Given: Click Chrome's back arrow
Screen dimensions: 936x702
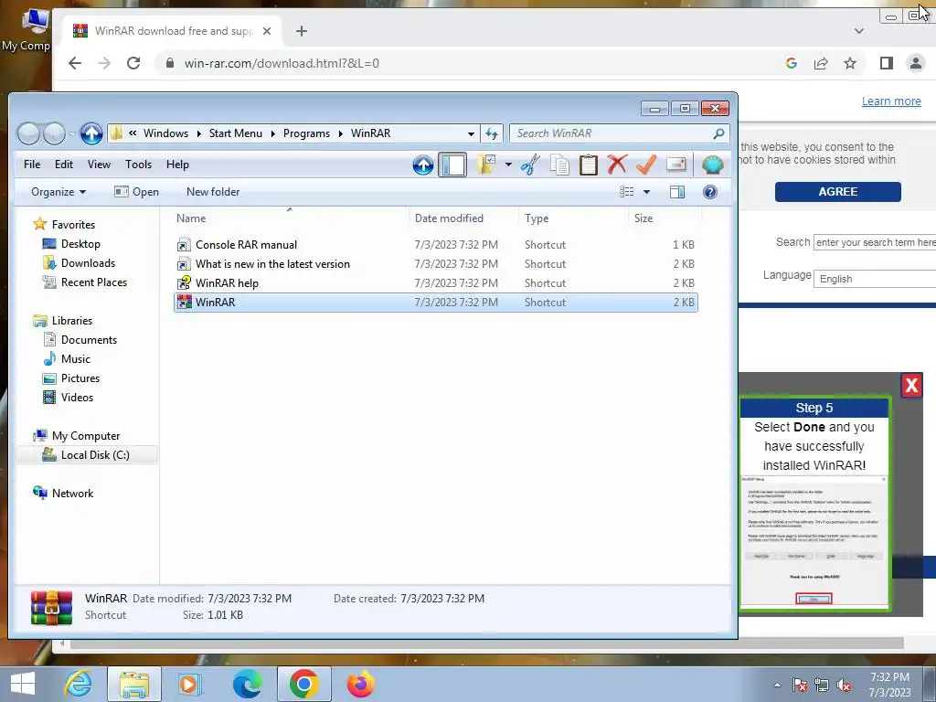Looking at the screenshot, I should 75,63.
